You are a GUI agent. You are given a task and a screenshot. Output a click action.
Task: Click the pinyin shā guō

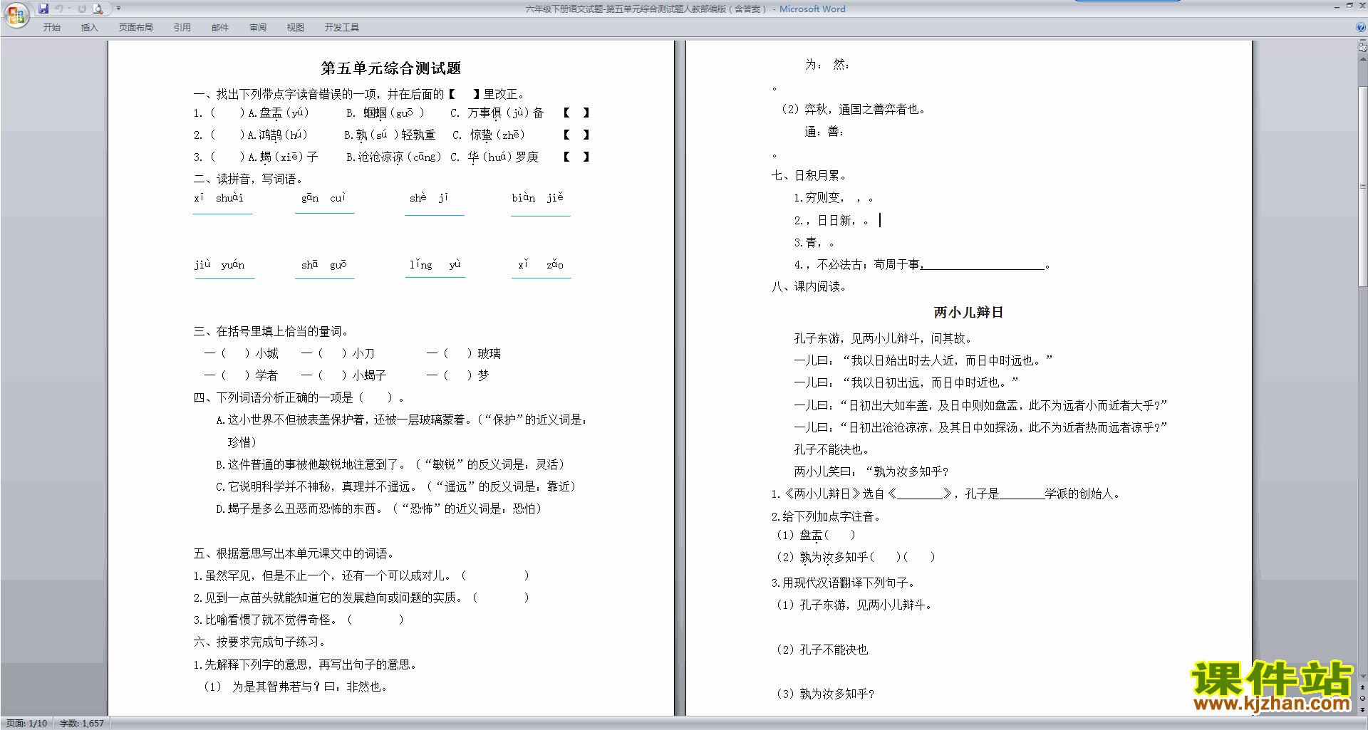(x=323, y=265)
